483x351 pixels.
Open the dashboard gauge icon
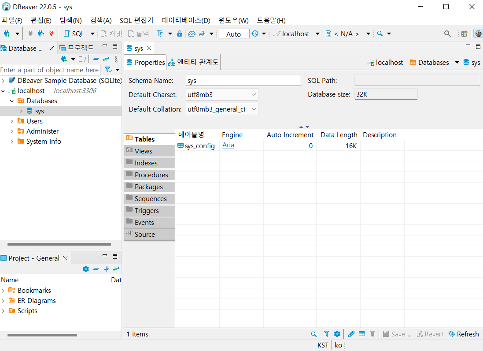(x=192, y=34)
